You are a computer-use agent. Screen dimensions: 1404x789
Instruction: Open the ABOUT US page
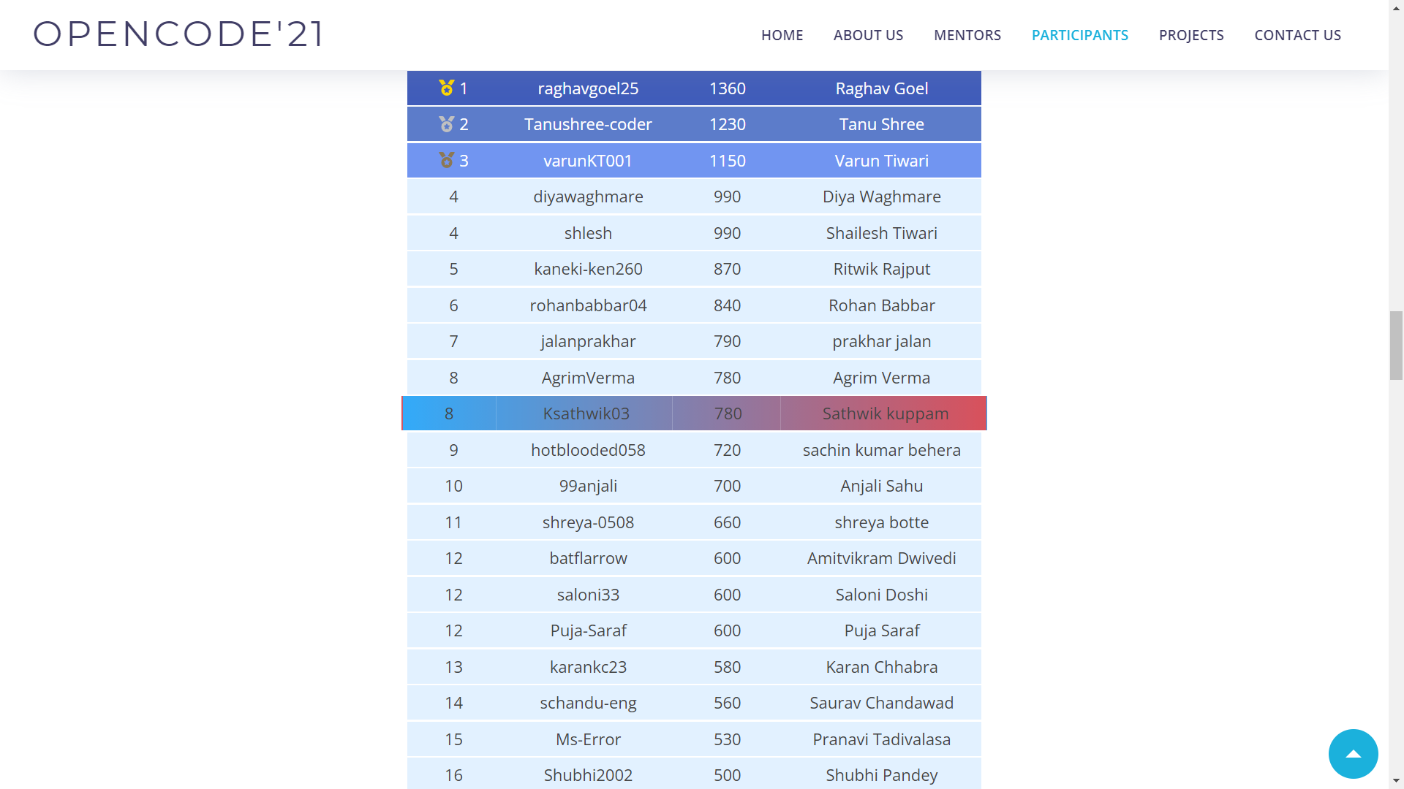868,35
